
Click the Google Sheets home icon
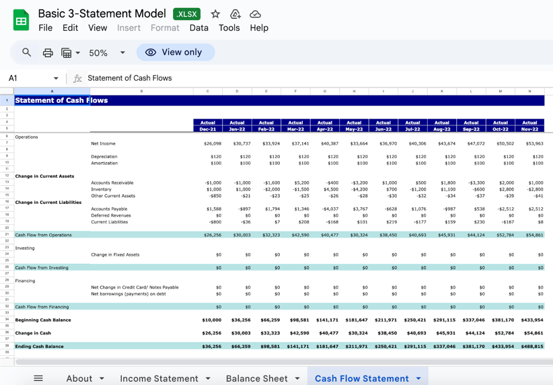(x=21, y=20)
